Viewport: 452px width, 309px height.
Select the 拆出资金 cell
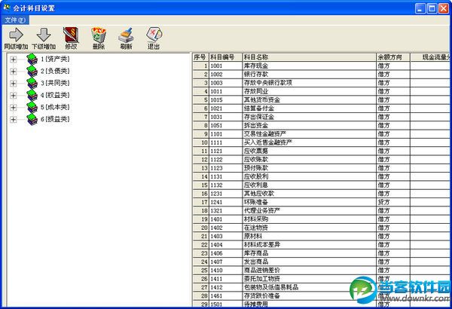pyautogui.click(x=310, y=126)
